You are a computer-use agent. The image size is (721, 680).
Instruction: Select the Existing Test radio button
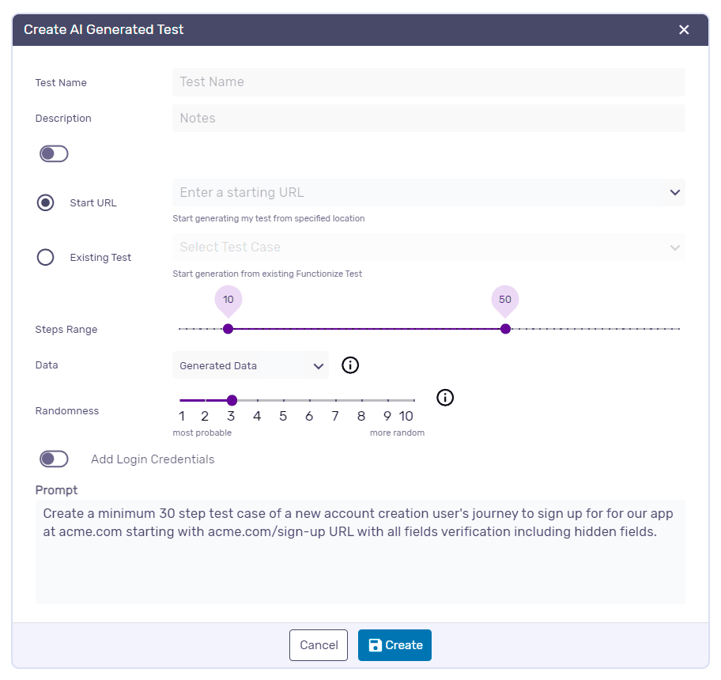[x=46, y=257]
